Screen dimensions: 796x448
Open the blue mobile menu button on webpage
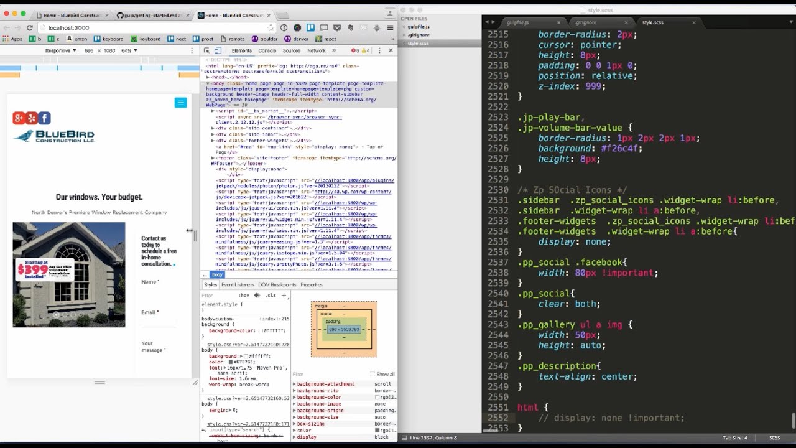[181, 103]
